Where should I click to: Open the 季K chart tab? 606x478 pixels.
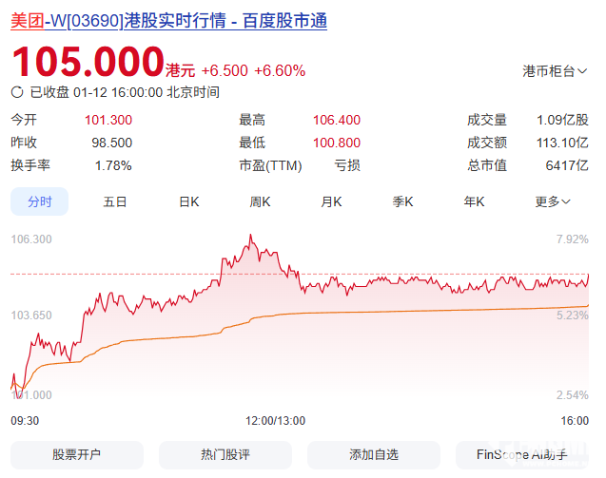pyautogui.click(x=402, y=201)
